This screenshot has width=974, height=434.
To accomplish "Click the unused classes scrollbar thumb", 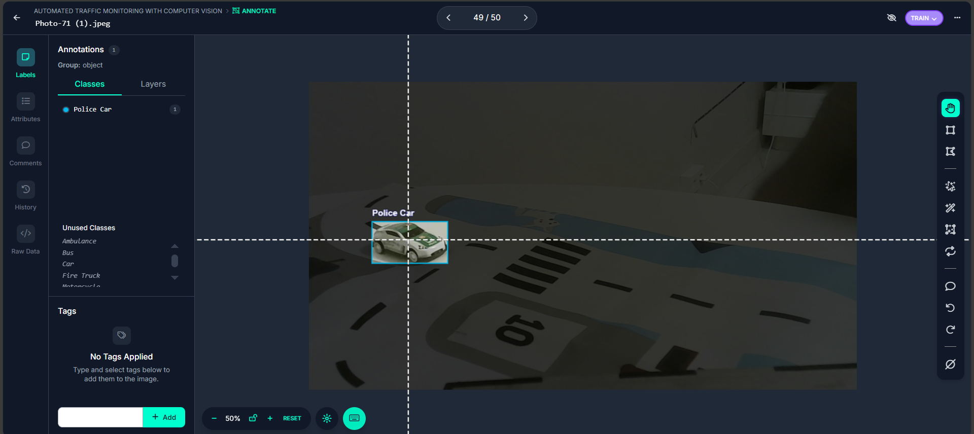I will (175, 261).
